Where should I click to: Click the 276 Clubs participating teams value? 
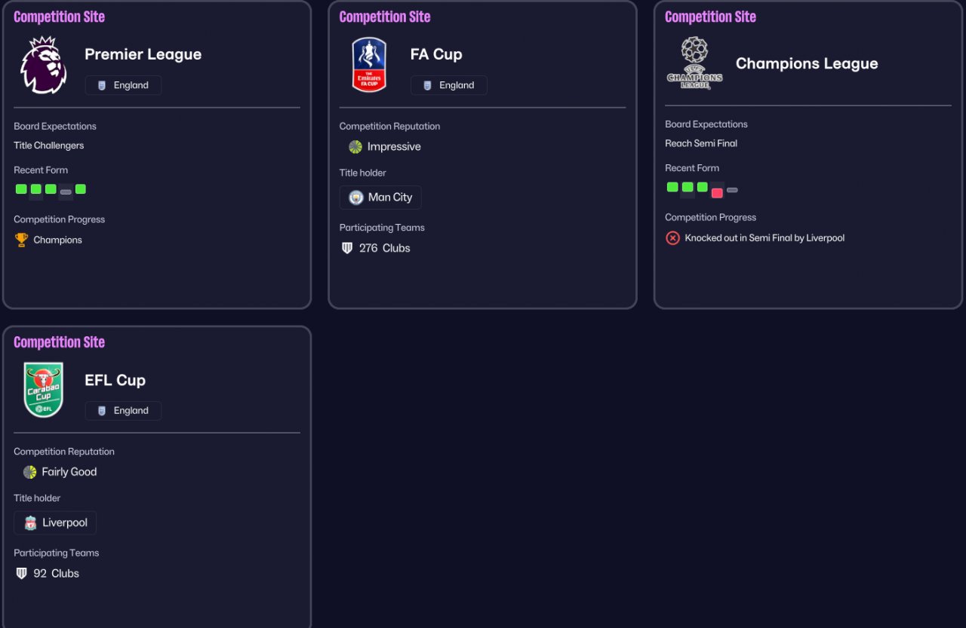(385, 248)
